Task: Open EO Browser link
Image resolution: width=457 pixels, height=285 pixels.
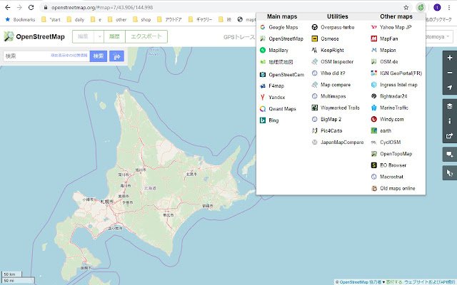Action: click(388, 165)
